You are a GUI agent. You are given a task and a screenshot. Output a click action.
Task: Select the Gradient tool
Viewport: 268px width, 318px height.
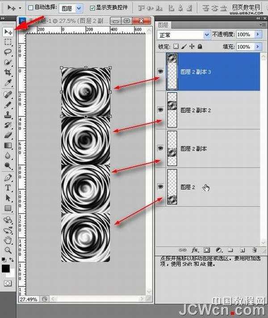[8, 145]
